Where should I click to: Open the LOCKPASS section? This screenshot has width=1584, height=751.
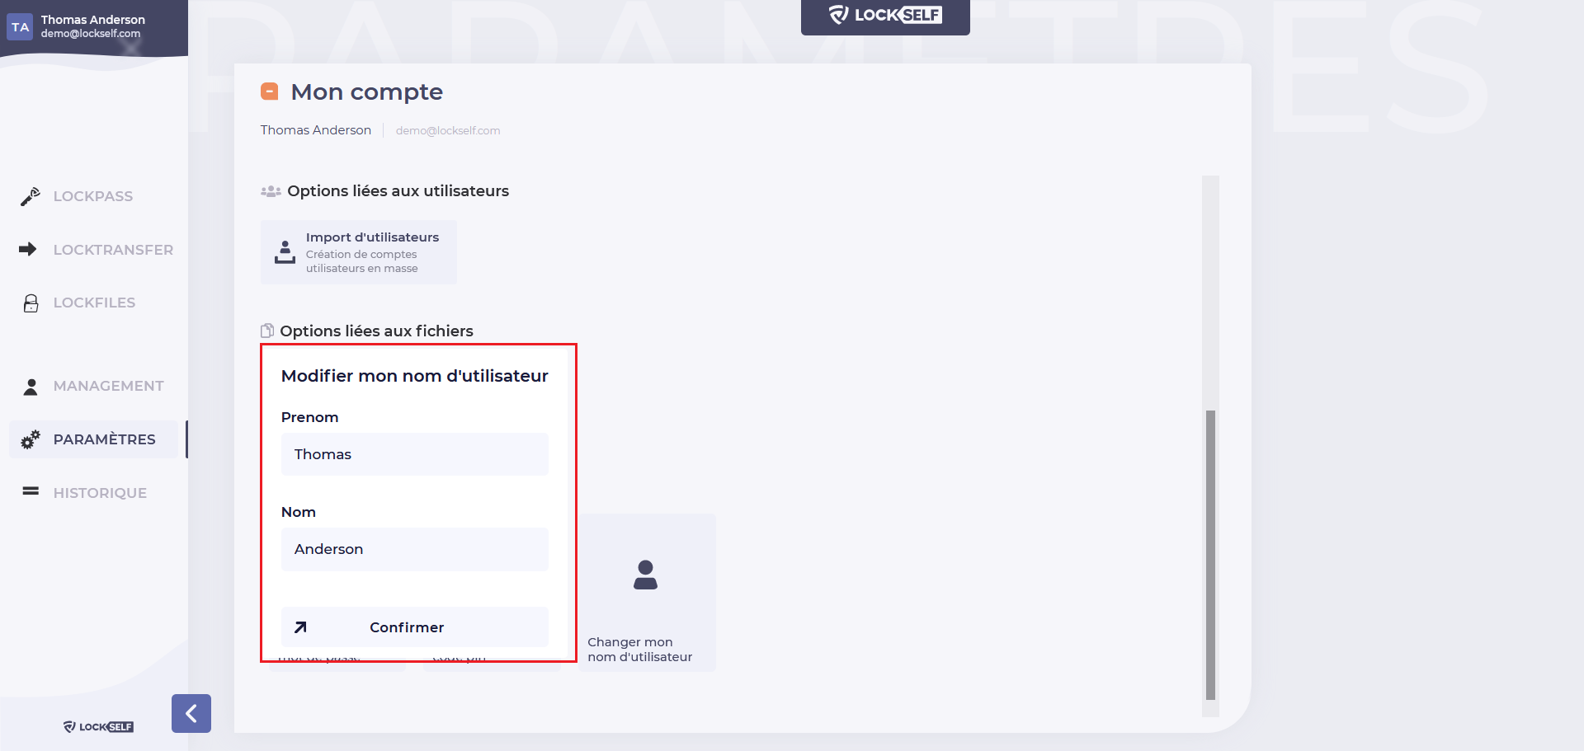click(92, 196)
